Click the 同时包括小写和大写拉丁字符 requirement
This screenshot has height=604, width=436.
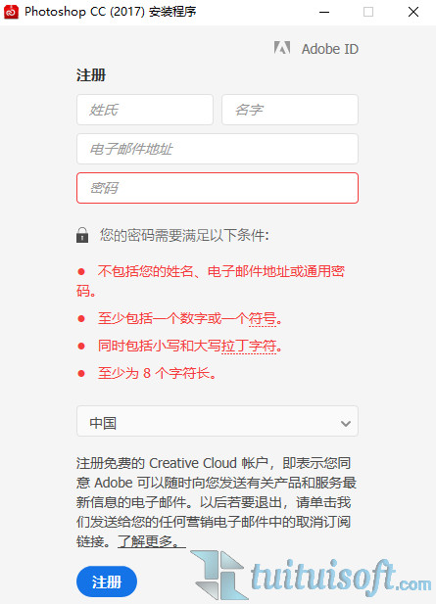190,347
